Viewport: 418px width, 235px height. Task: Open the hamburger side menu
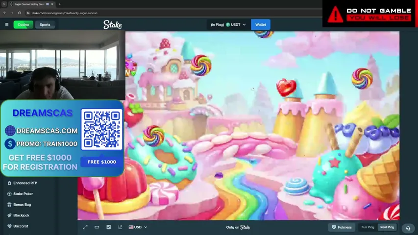[x=7, y=24]
